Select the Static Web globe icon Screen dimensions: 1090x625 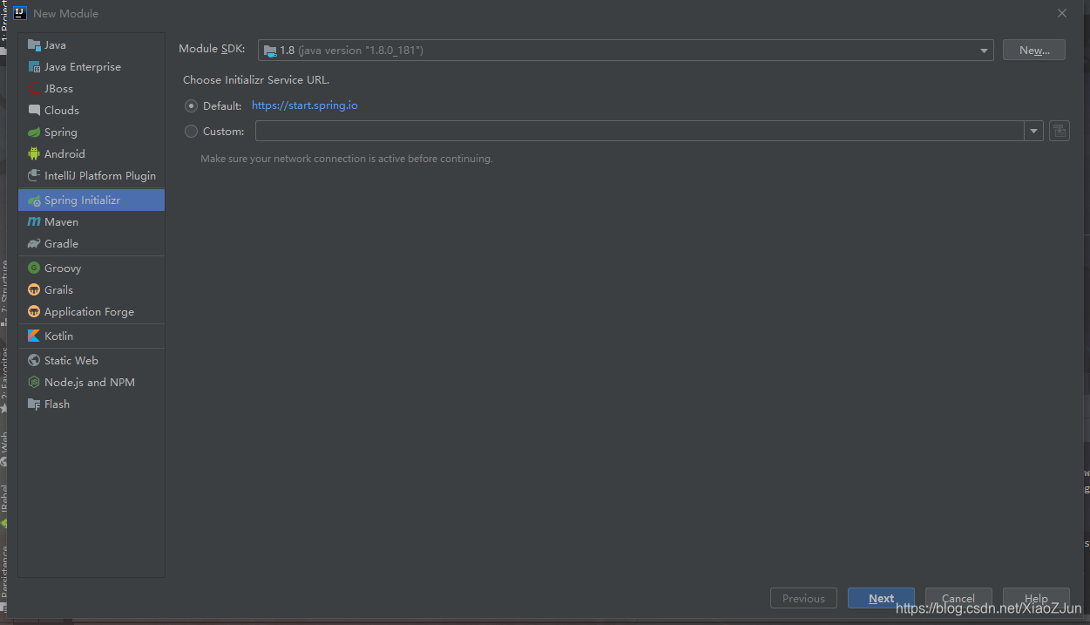[x=34, y=360]
